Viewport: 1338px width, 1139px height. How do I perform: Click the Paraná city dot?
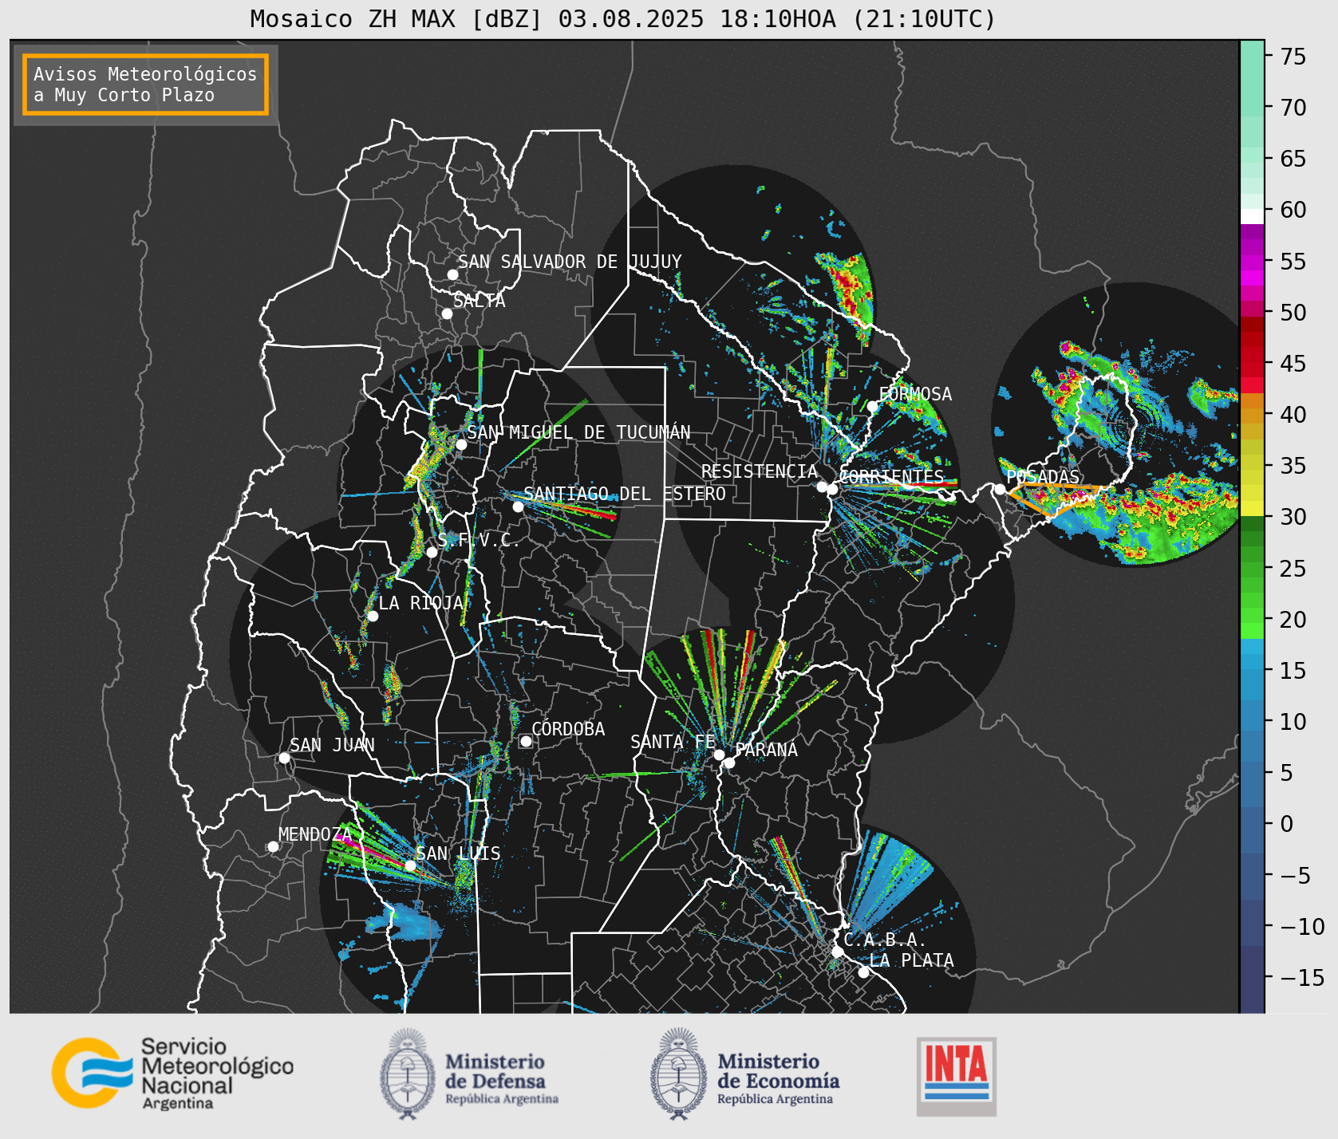pos(729,763)
